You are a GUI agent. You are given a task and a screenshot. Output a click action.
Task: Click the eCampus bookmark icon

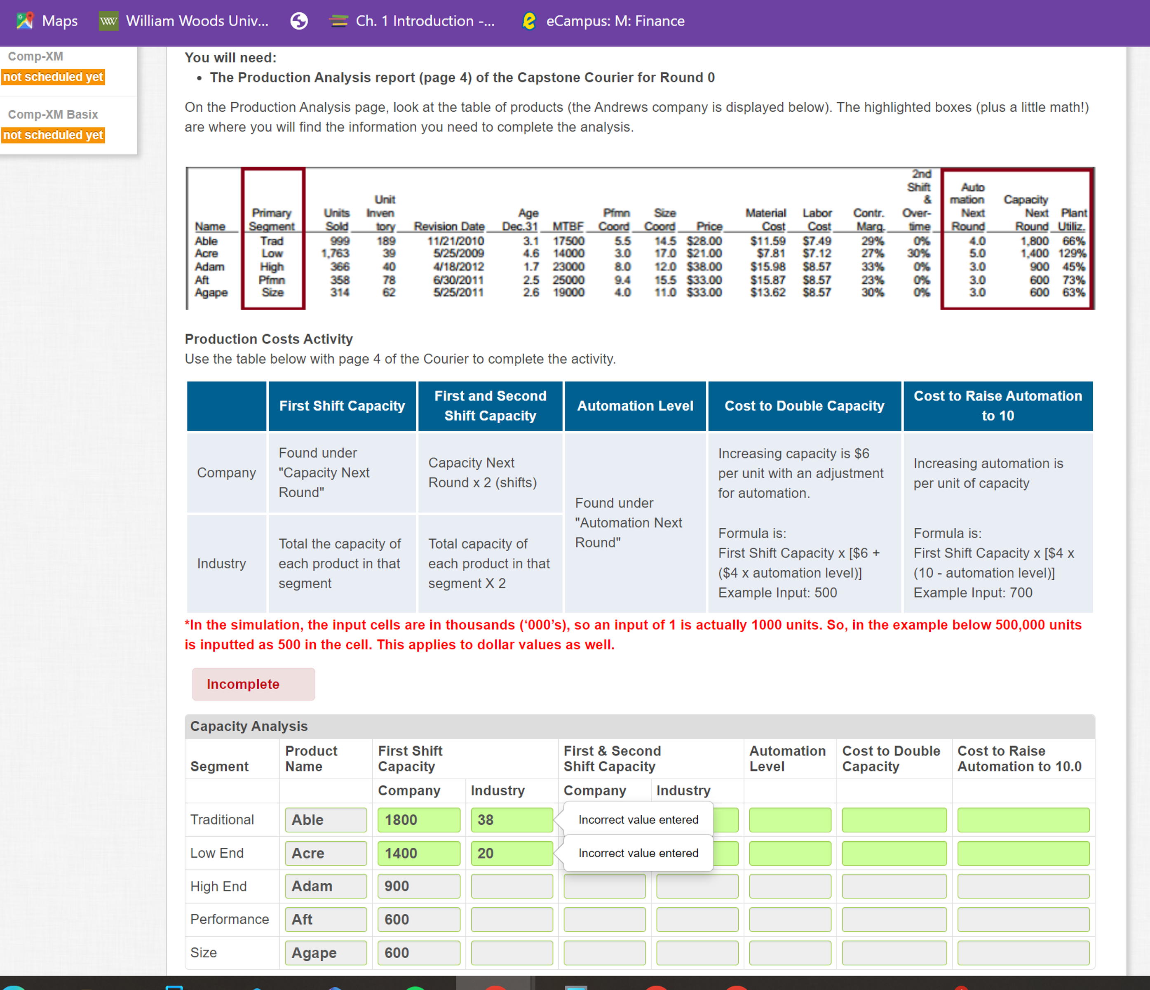tap(529, 21)
